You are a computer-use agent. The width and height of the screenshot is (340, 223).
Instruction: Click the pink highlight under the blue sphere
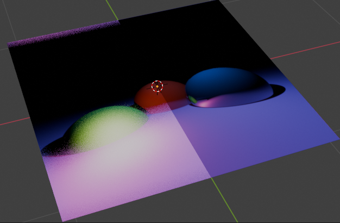(x=206, y=103)
